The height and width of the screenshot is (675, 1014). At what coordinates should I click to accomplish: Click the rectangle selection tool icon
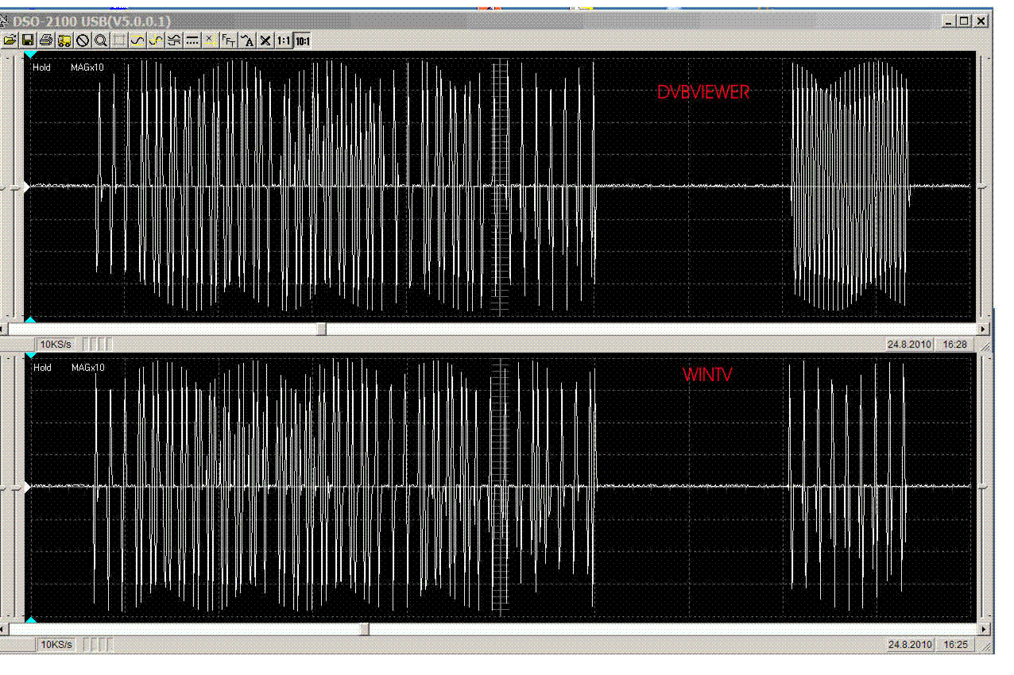tap(119, 40)
